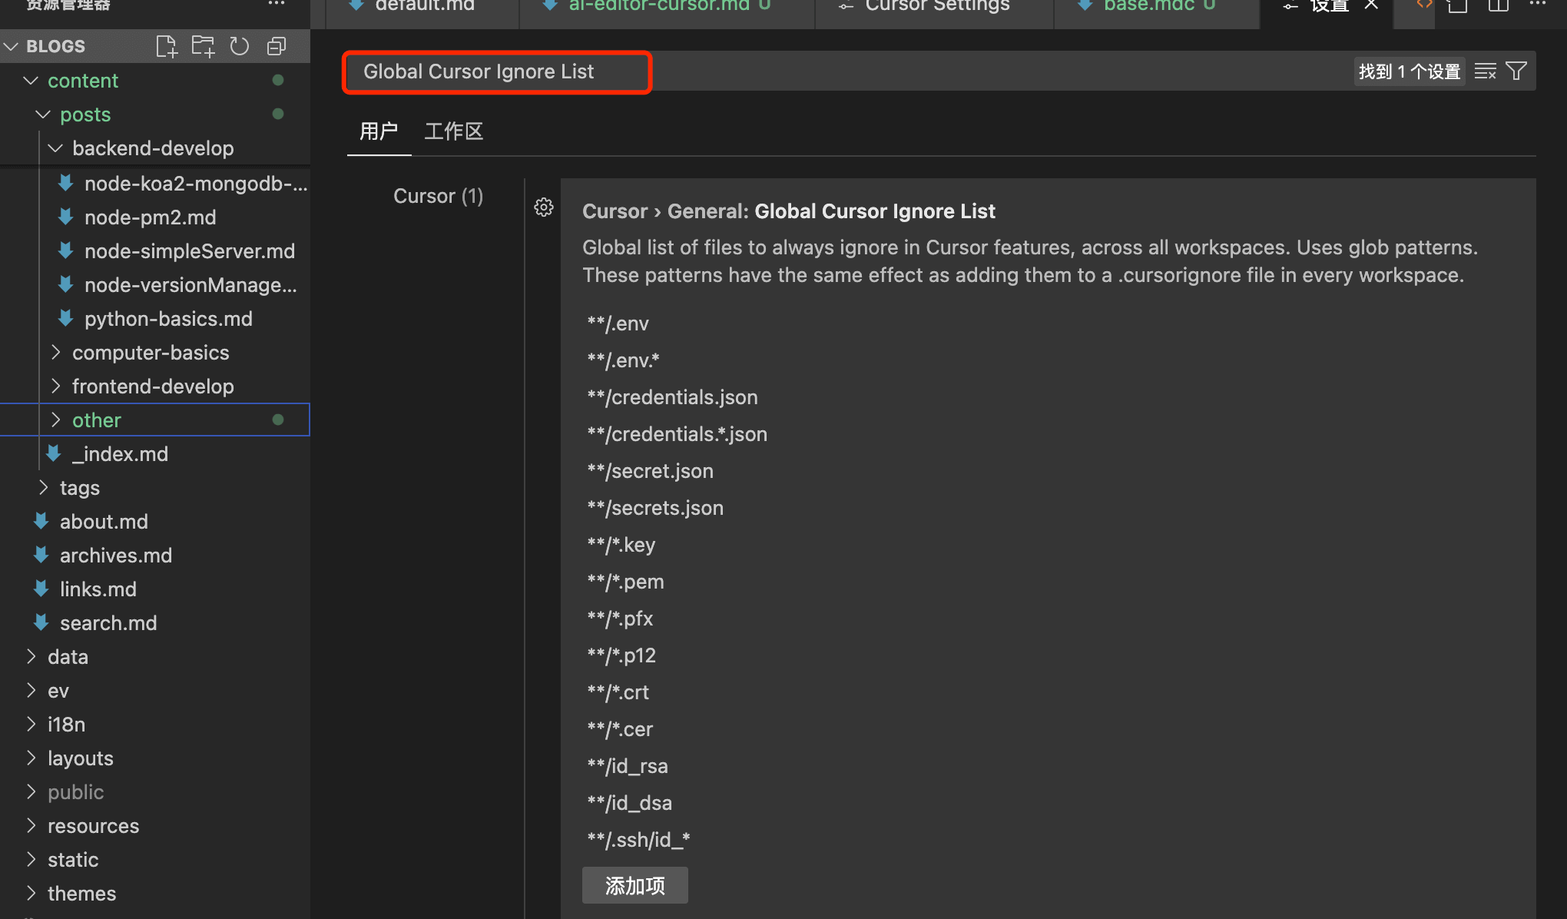Close the 设置 tab
This screenshot has height=919, width=1567.
pos(1371,5)
